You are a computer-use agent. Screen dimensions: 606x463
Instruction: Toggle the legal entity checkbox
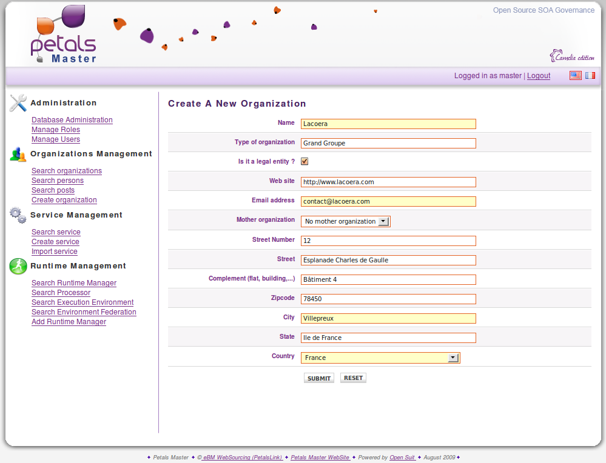coord(305,161)
